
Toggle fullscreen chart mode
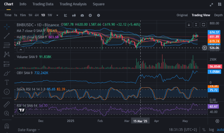211,5
